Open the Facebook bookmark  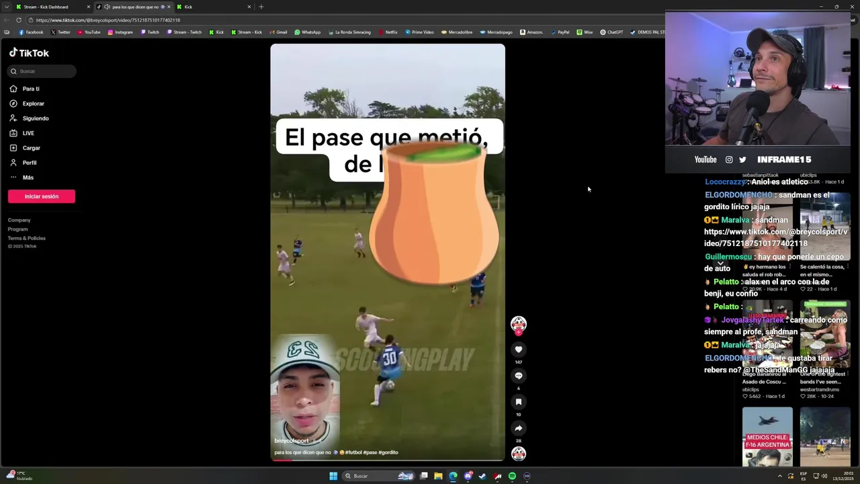click(x=31, y=32)
